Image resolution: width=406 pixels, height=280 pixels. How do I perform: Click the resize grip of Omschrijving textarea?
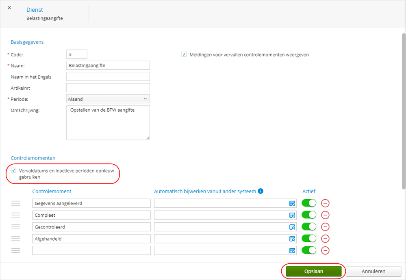(148, 138)
